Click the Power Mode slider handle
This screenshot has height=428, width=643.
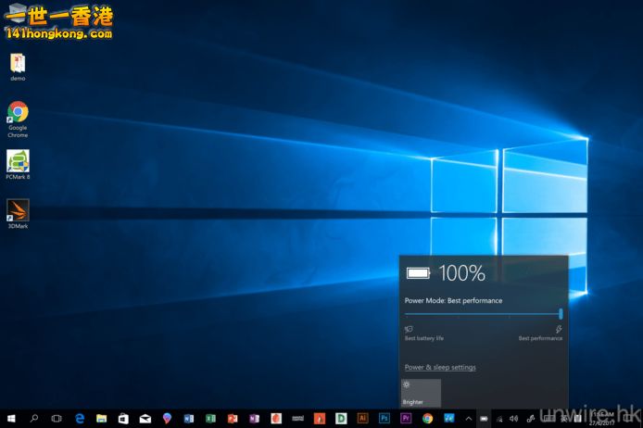(x=561, y=314)
